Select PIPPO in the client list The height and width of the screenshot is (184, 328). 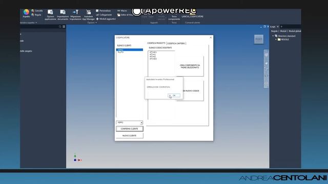[130, 50]
